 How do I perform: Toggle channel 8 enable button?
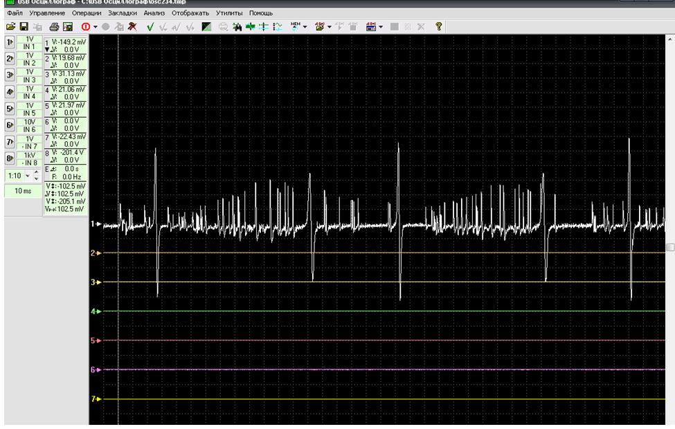click(10, 158)
